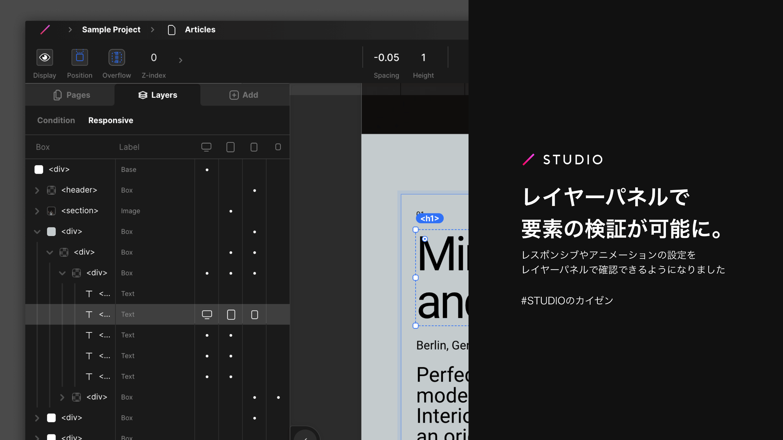
Task: Expand more style options with the toolbar chevron
Action: click(x=180, y=60)
